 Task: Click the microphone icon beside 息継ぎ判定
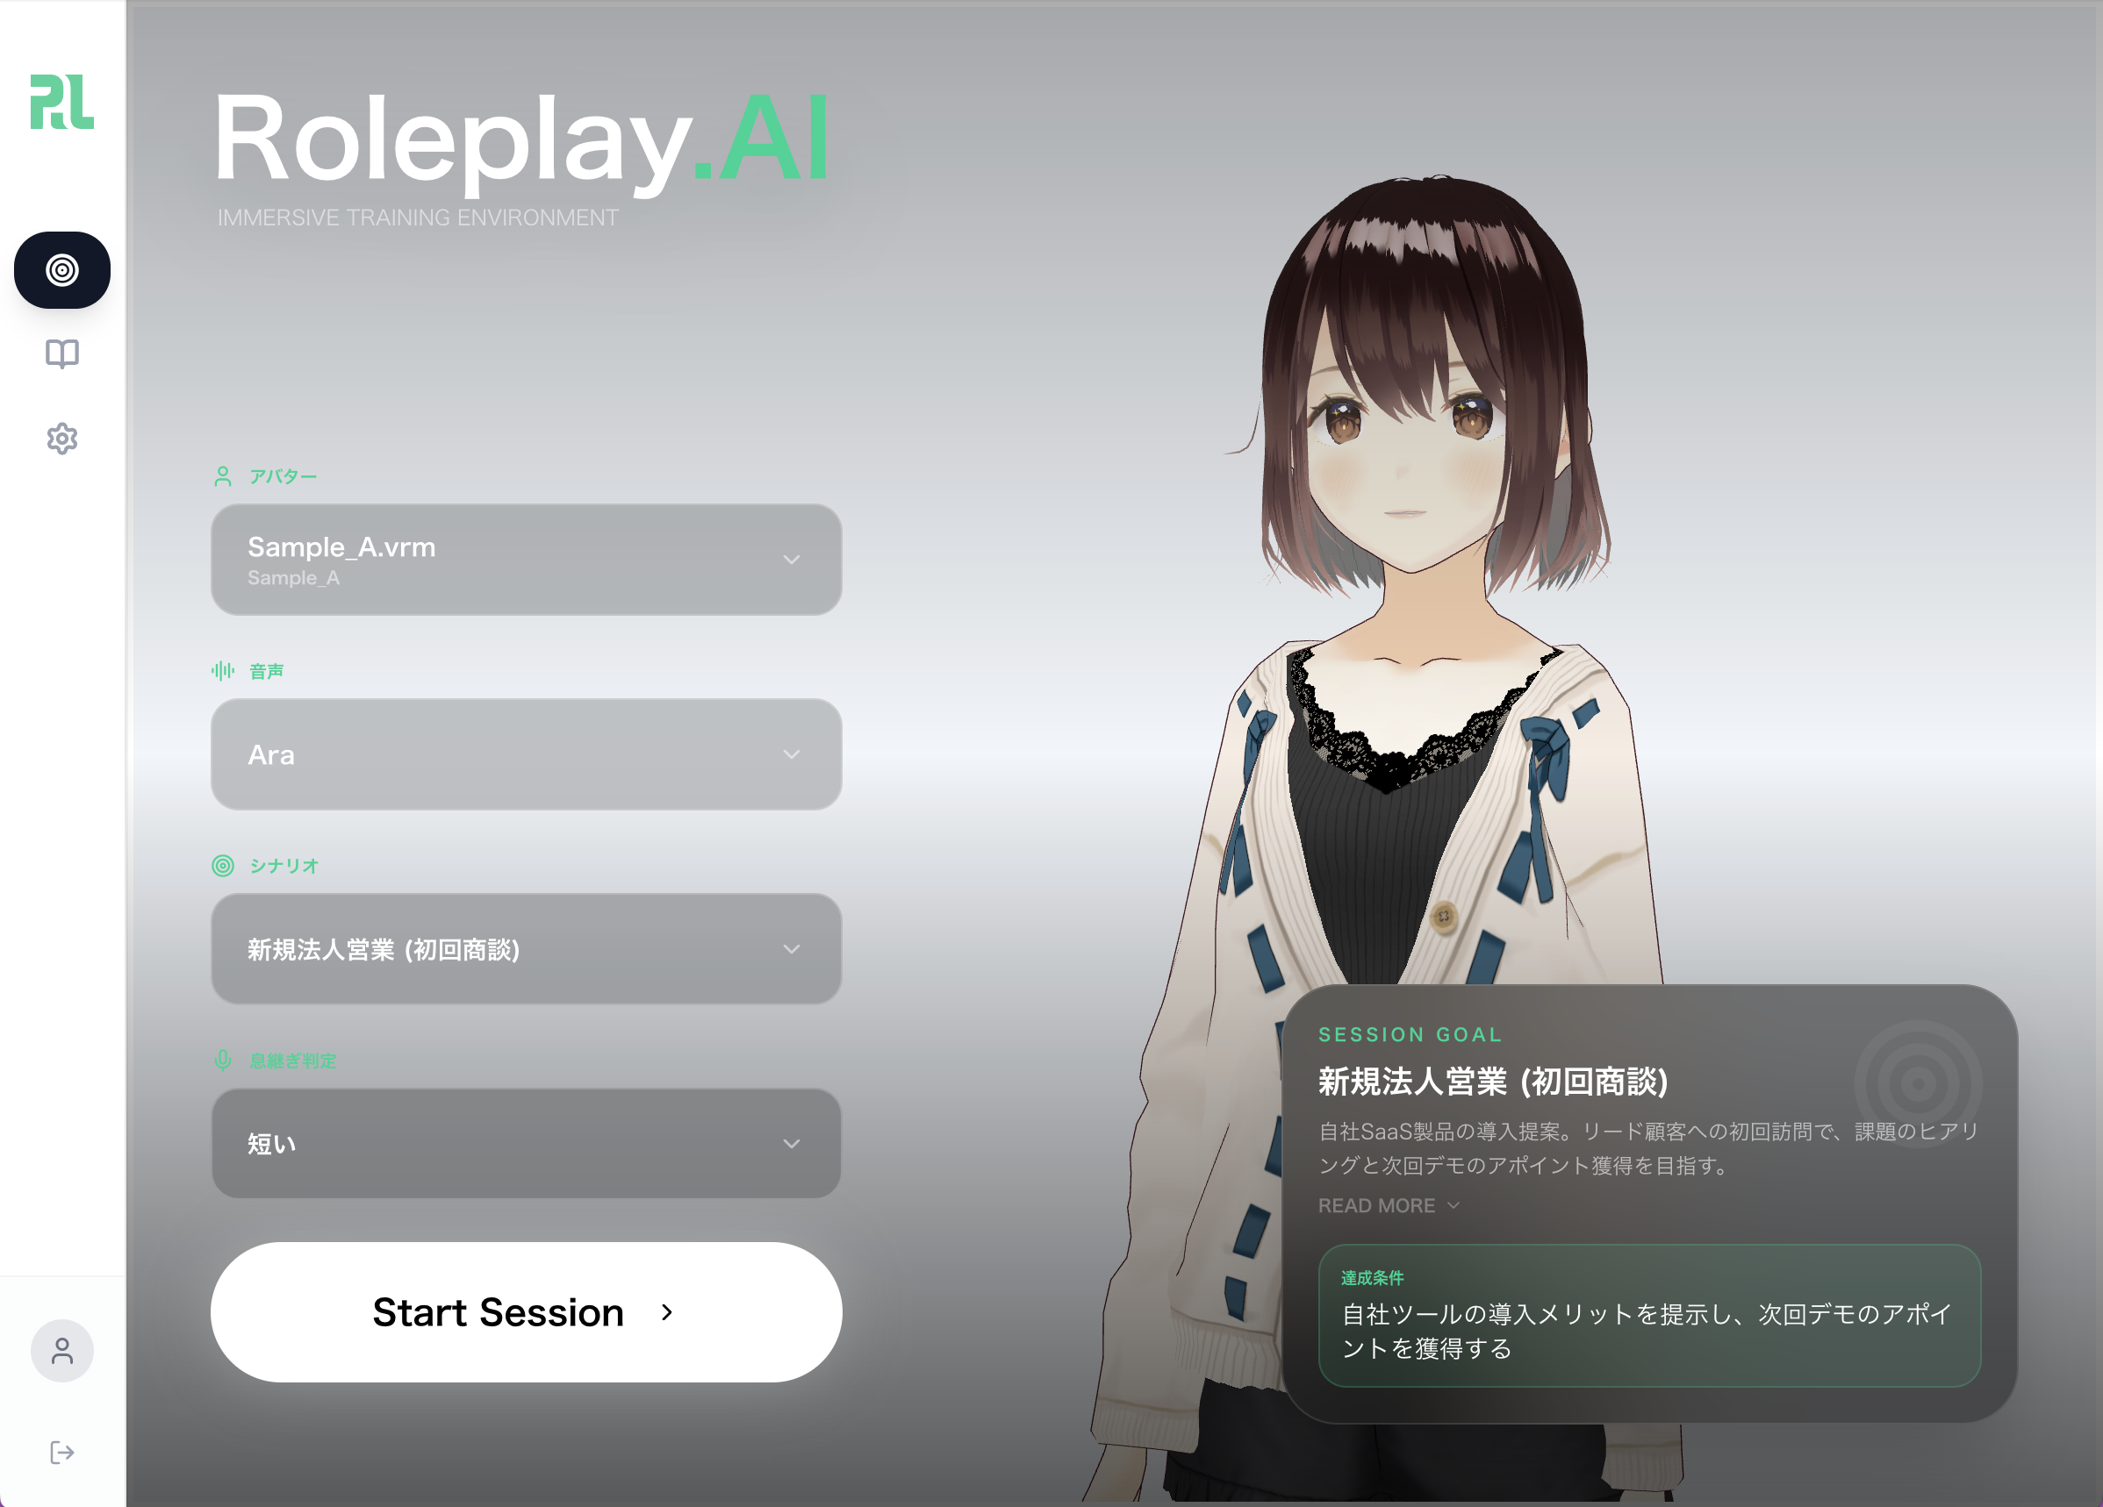[x=223, y=1061]
